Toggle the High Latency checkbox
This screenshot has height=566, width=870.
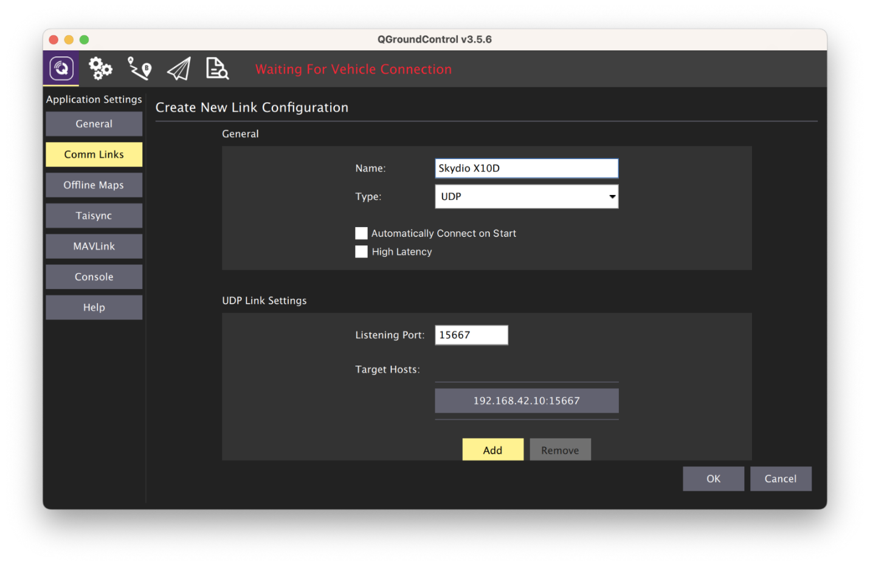point(361,251)
